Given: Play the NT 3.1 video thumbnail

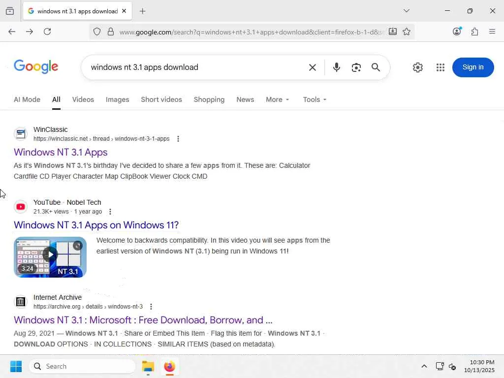Looking at the screenshot, I should [x=50, y=257].
